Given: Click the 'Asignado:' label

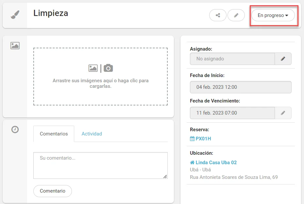Looking at the screenshot, I should point(201,49).
